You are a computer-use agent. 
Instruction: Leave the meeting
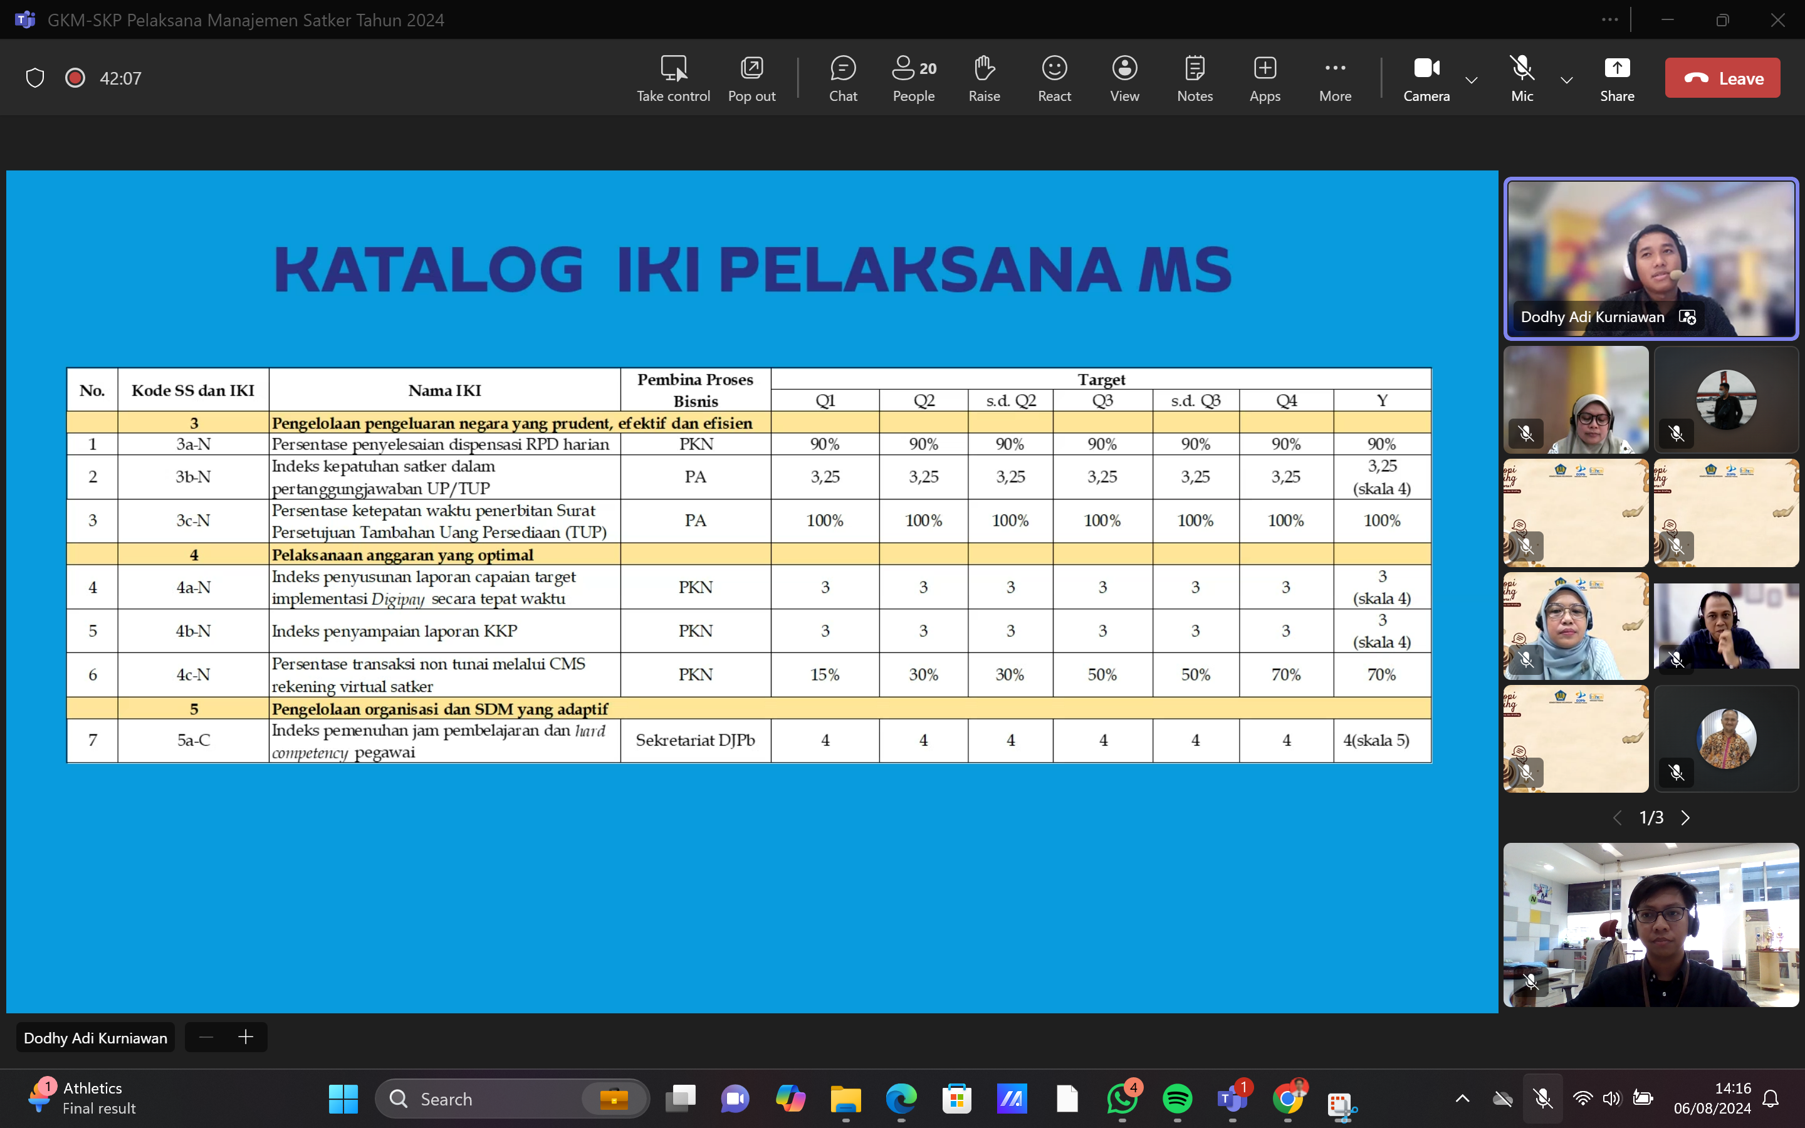pos(1722,78)
